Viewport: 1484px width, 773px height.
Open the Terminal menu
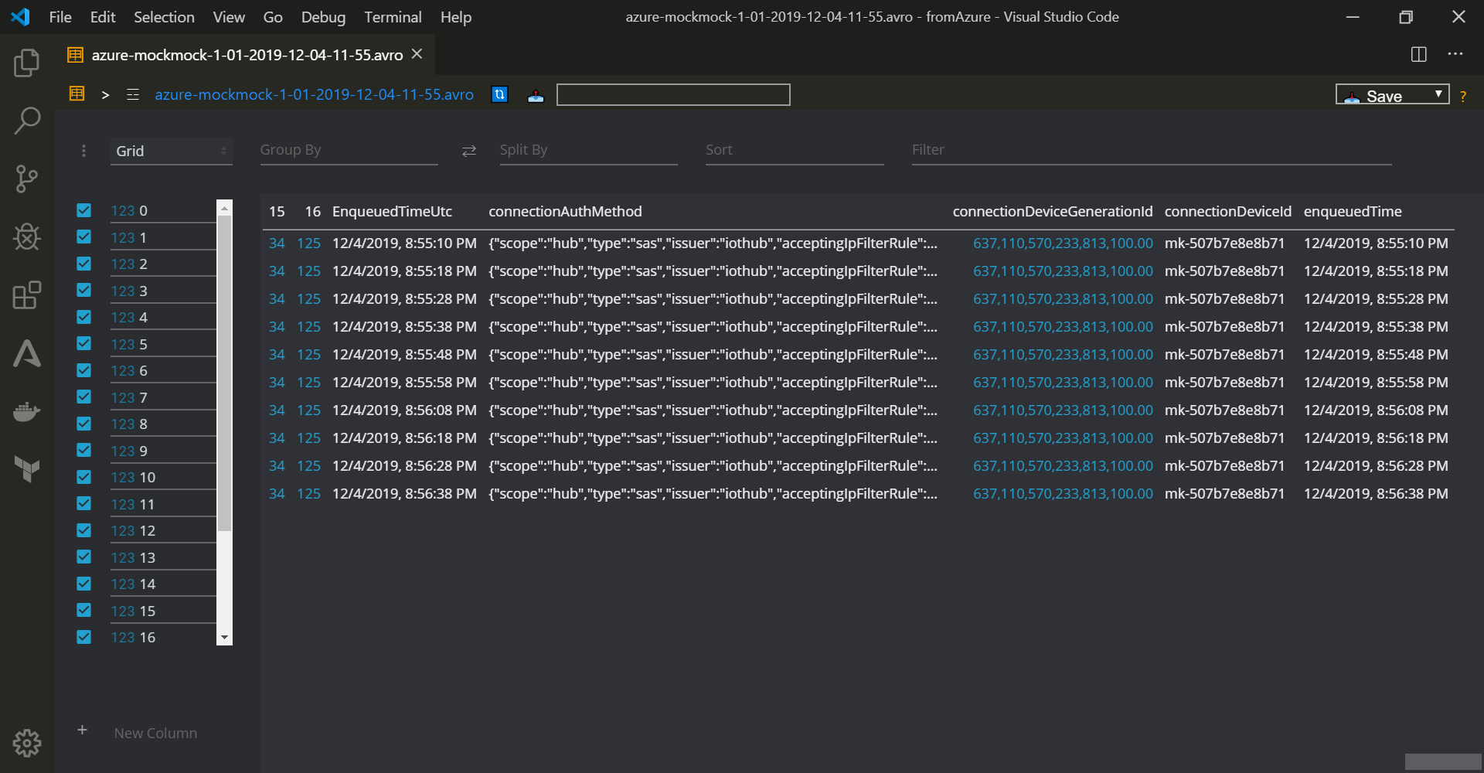tap(392, 16)
